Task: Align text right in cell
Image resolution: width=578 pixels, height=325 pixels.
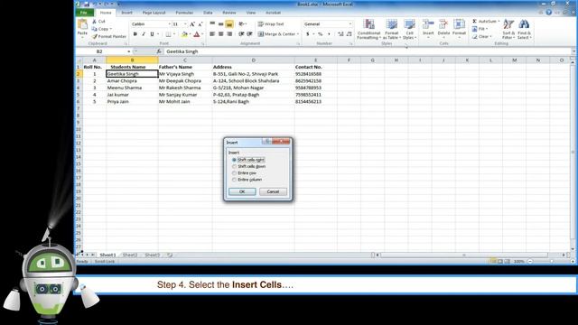Action: click(229, 34)
